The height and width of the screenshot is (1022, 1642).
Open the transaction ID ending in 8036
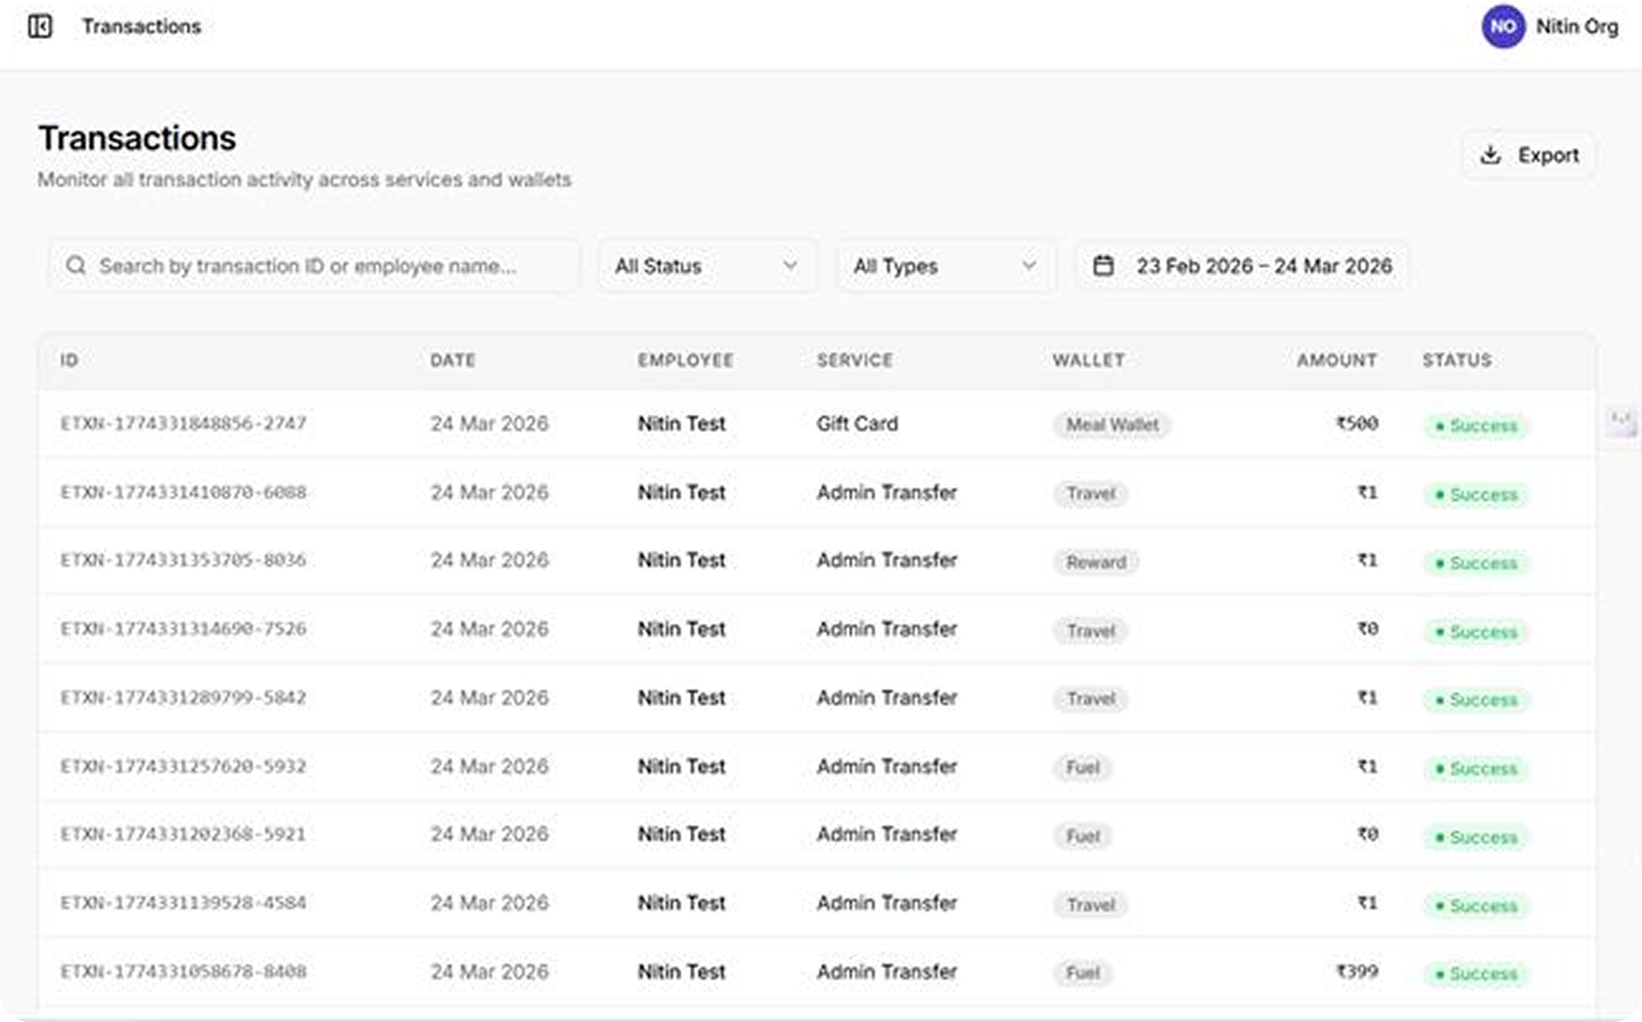(x=184, y=560)
